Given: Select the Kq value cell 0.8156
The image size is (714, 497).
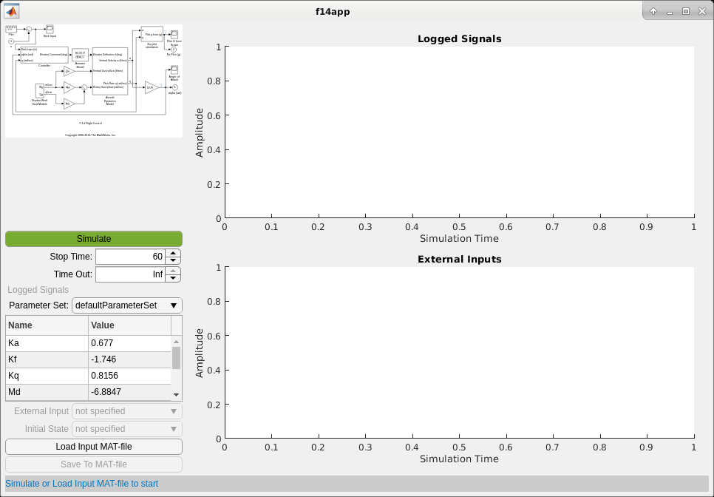Looking at the screenshot, I should pyautogui.click(x=130, y=376).
